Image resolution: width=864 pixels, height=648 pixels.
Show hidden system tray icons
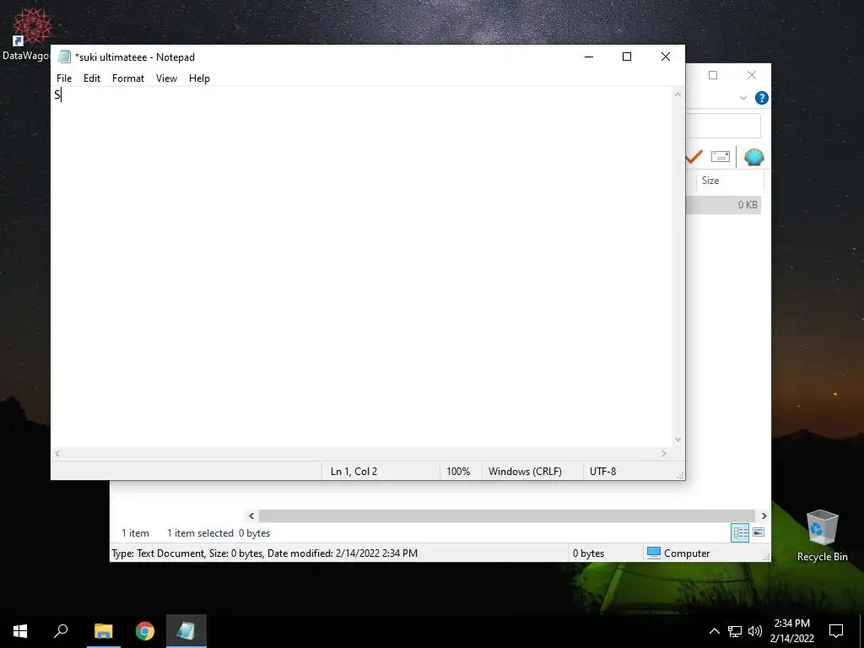click(x=714, y=631)
